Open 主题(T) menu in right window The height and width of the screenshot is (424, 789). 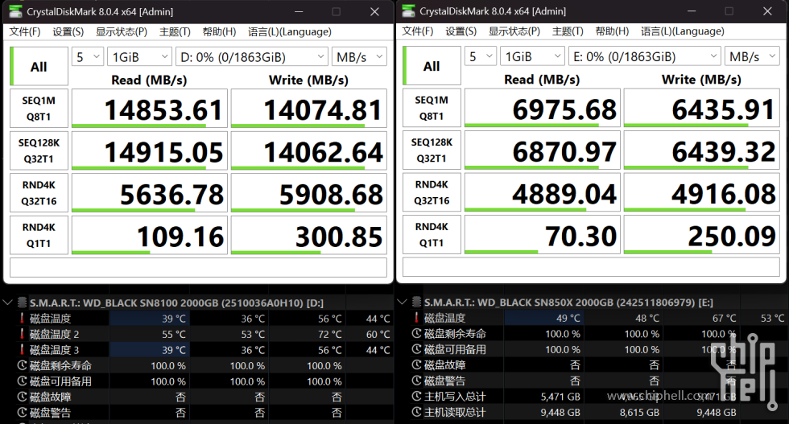coord(568,31)
